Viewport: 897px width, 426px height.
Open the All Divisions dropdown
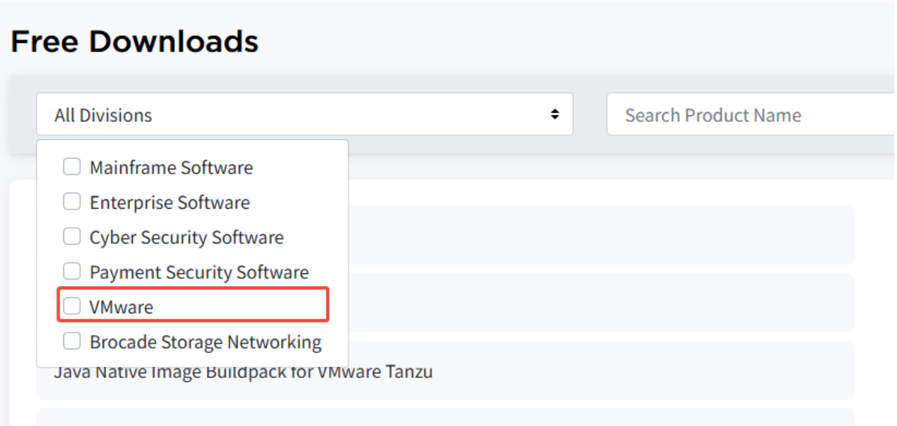click(x=304, y=114)
